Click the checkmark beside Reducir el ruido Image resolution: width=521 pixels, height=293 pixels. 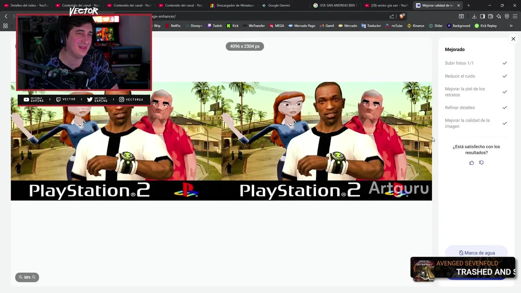(505, 76)
